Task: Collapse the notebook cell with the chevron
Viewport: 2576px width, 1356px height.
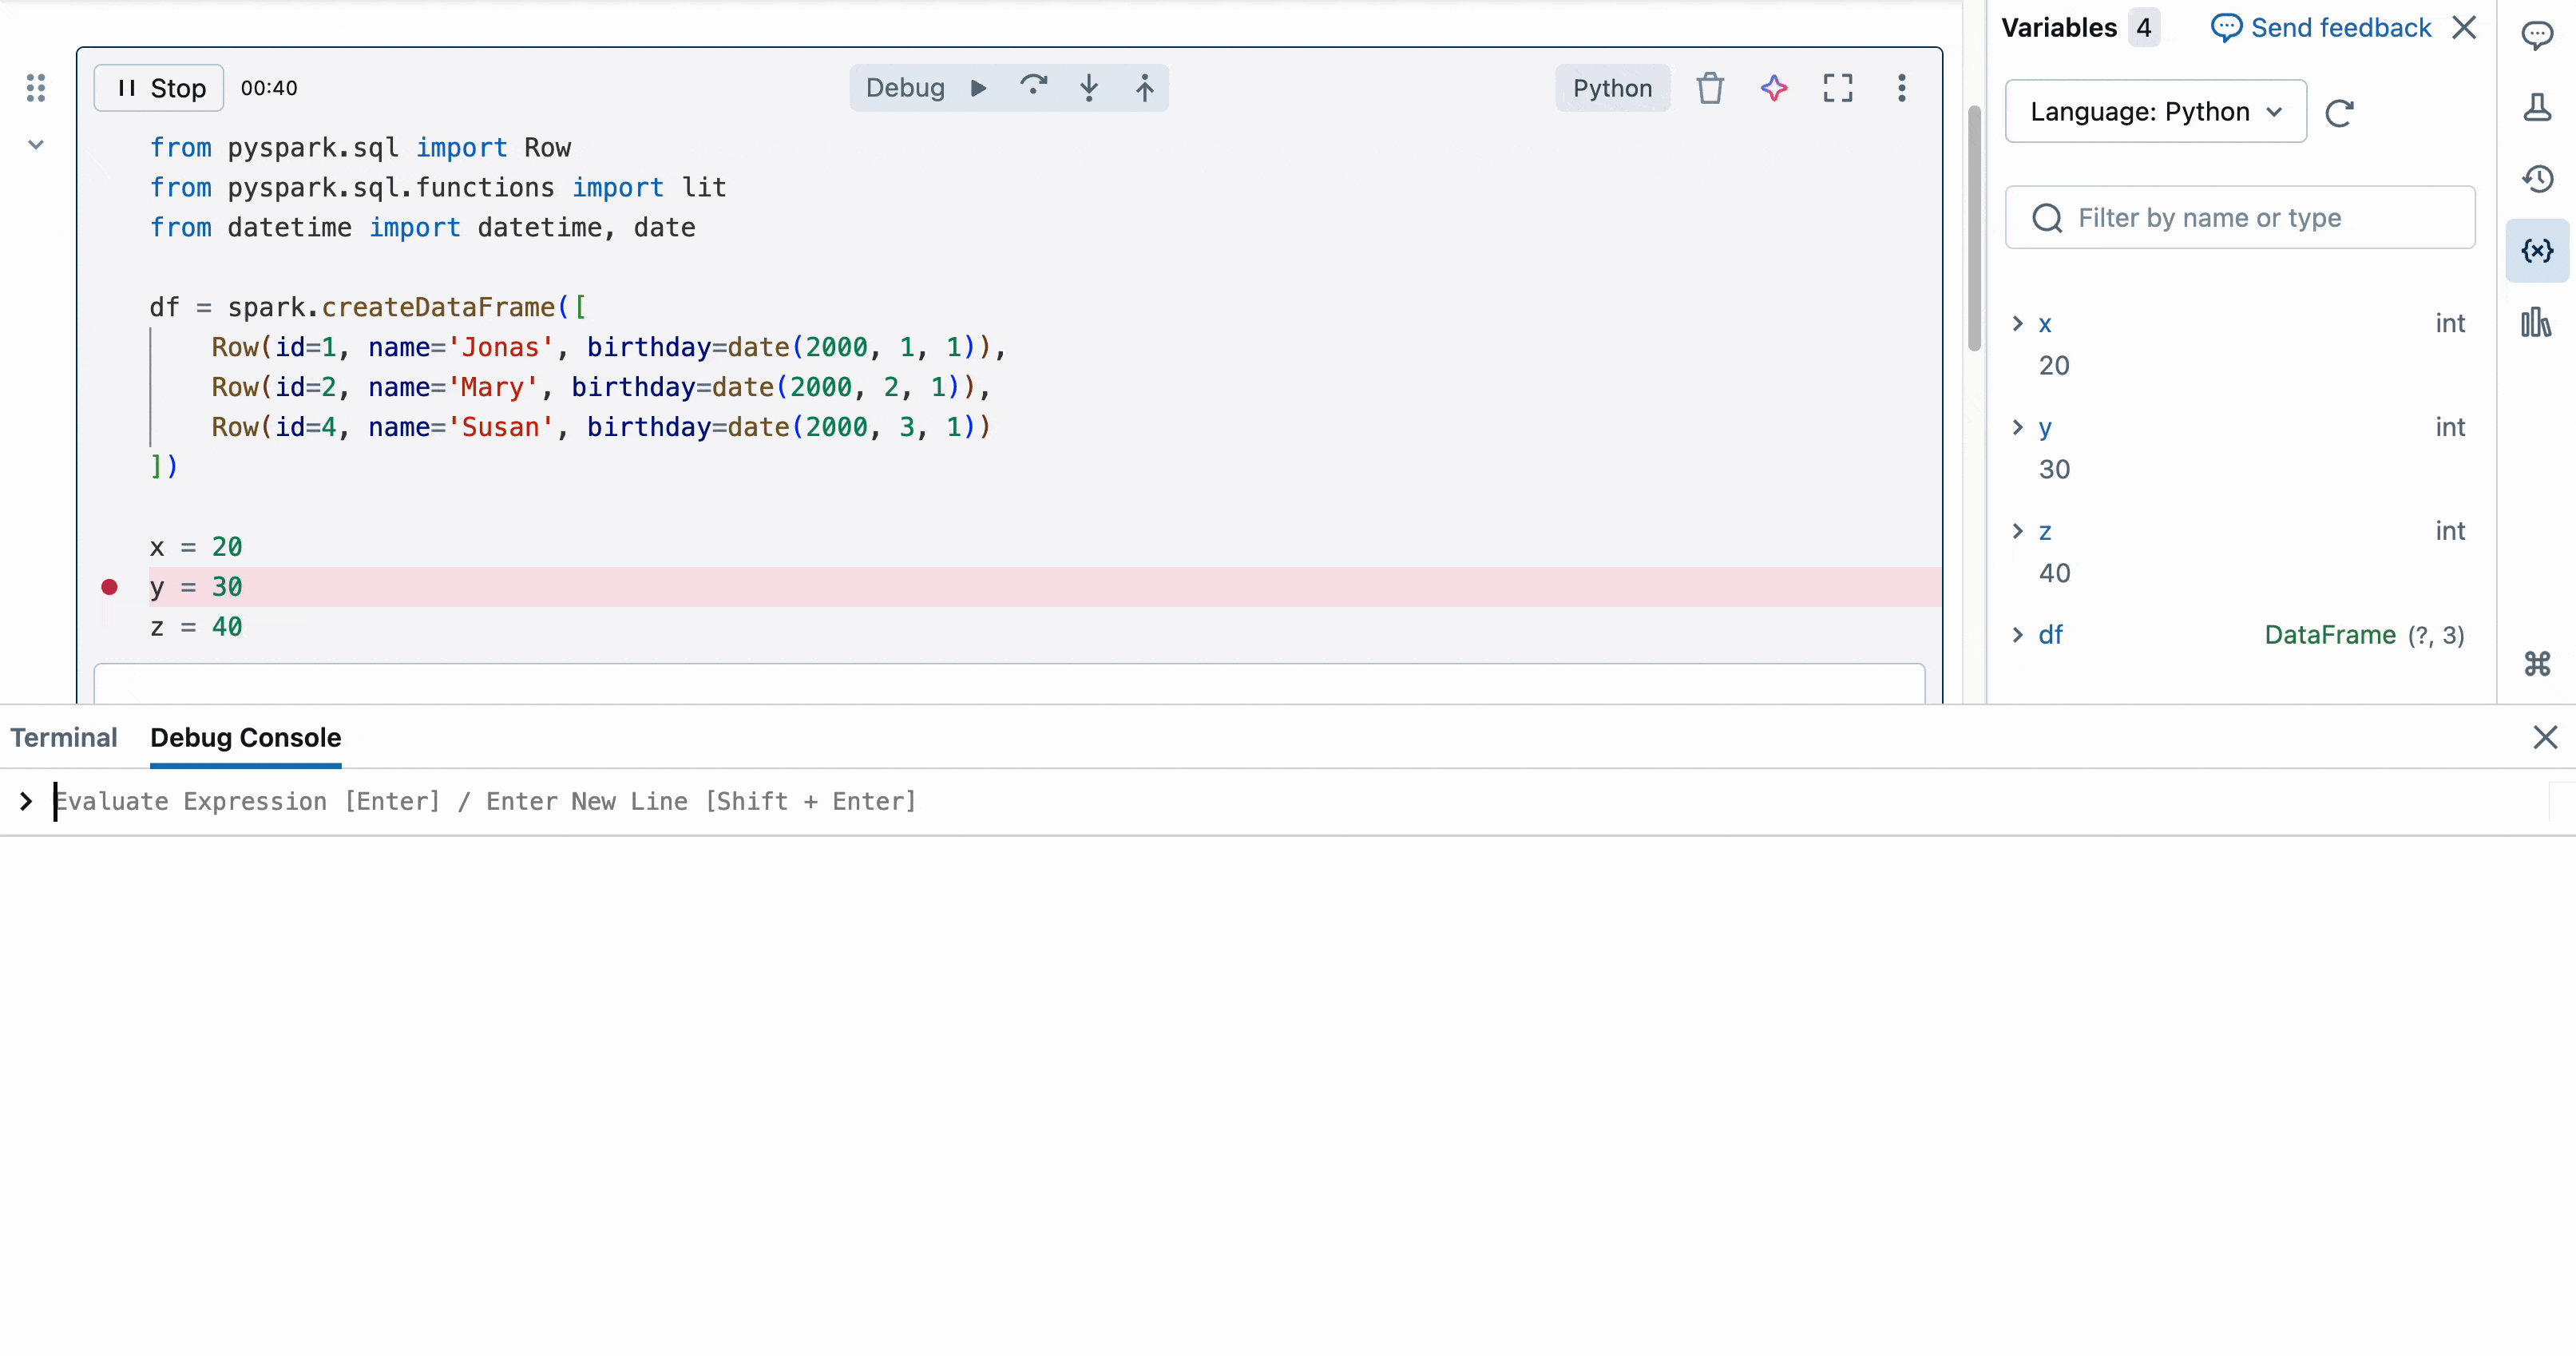Action: 36,144
